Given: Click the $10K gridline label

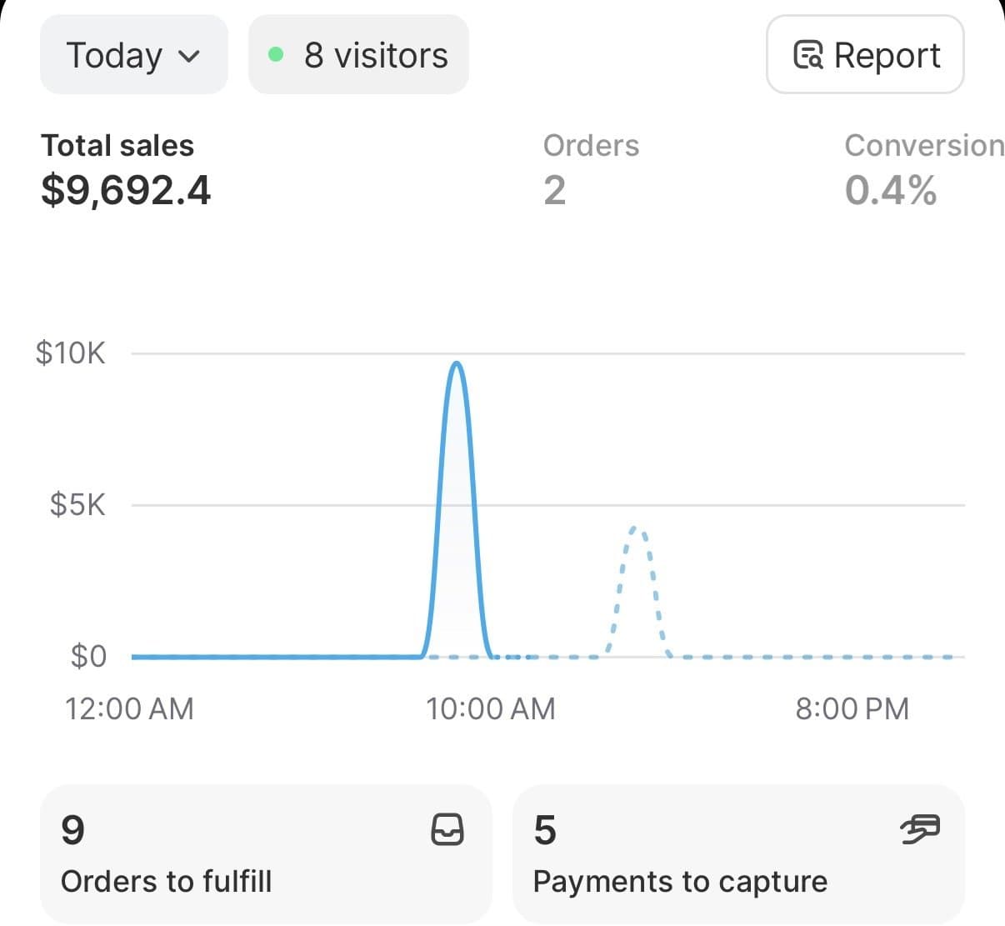Looking at the screenshot, I should coord(71,353).
